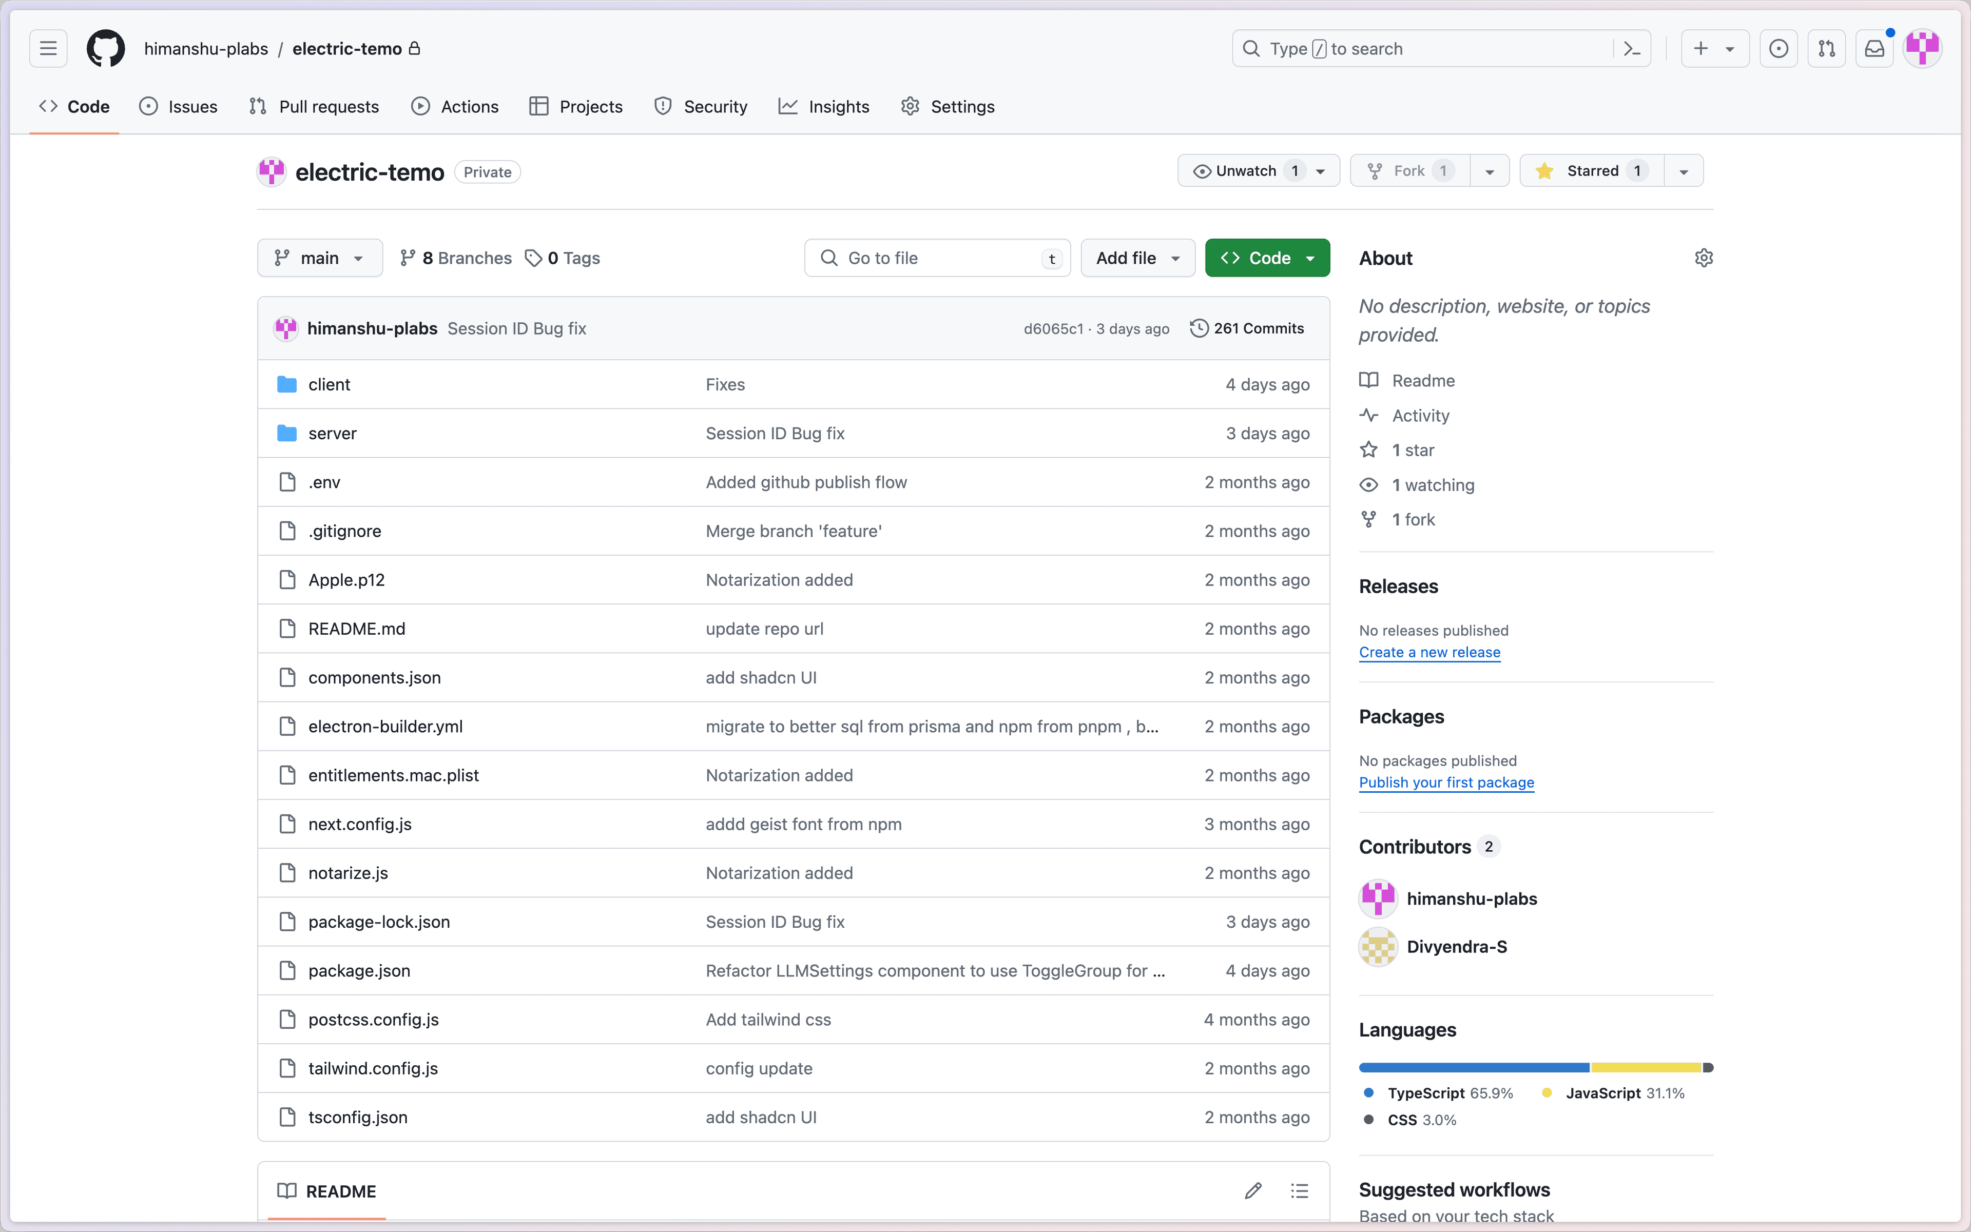Click the GitHub octocat logo icon

[106, 48]
